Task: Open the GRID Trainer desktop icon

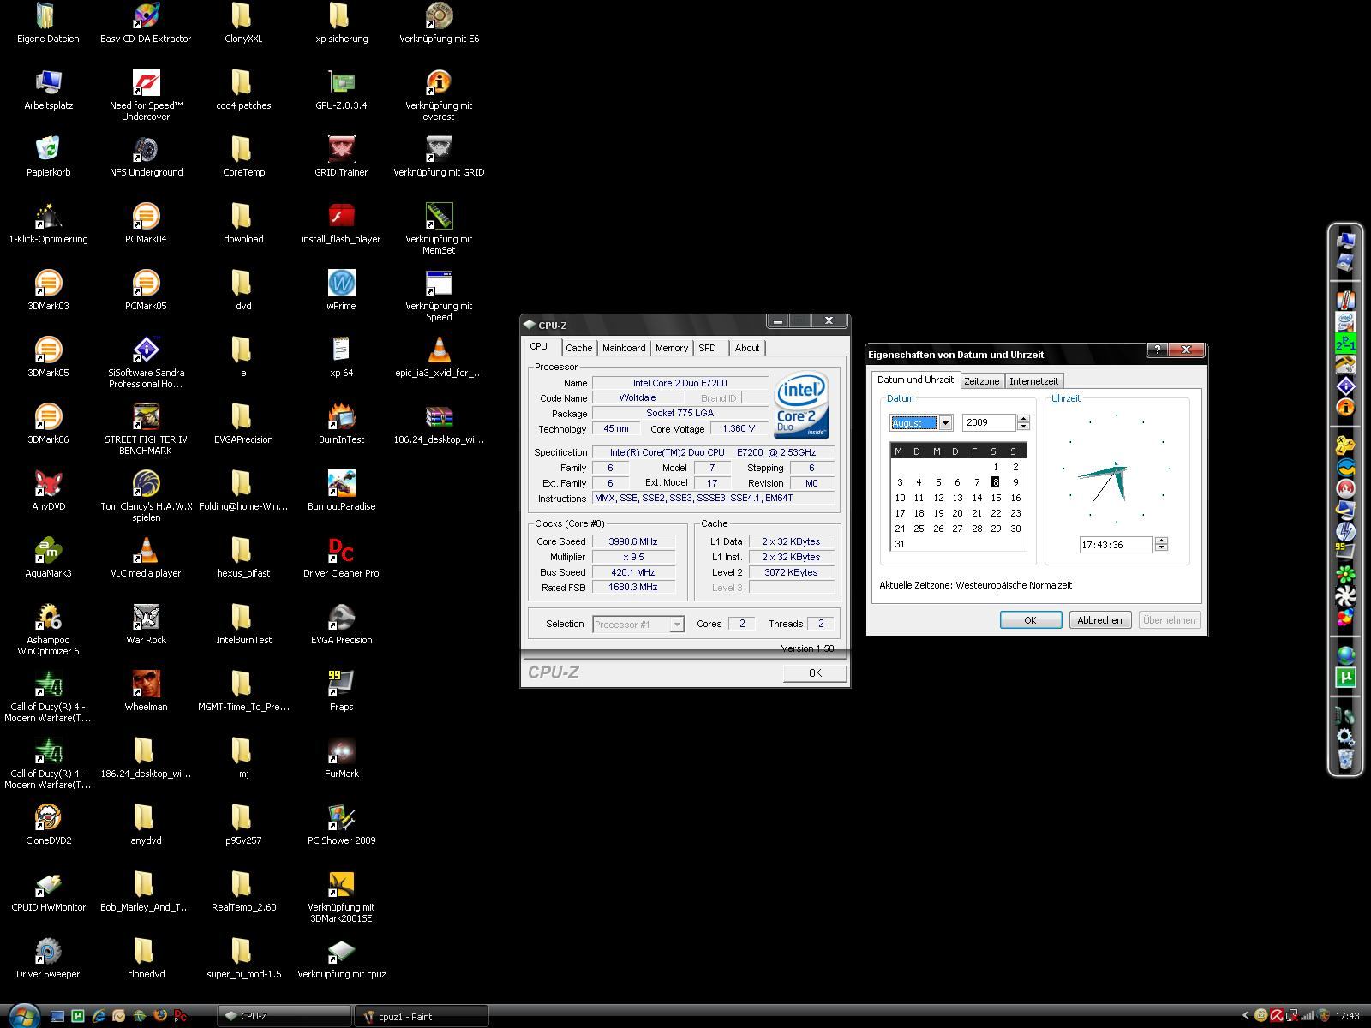Action: [x=341, y=156]
